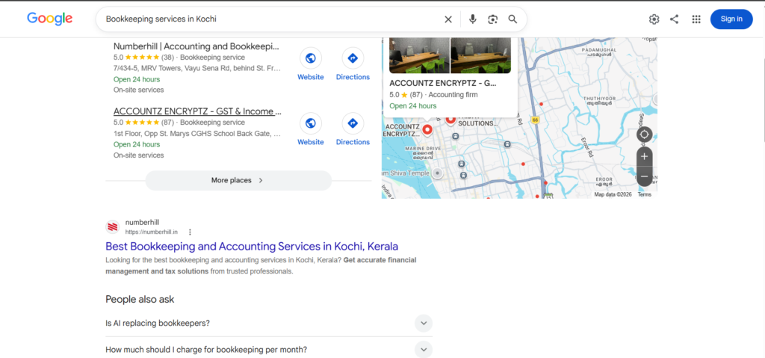The width and height of the screenshot is (765, 358).
Task: Click Numberhill 38 reviews rating
Action: pos(143,57)
